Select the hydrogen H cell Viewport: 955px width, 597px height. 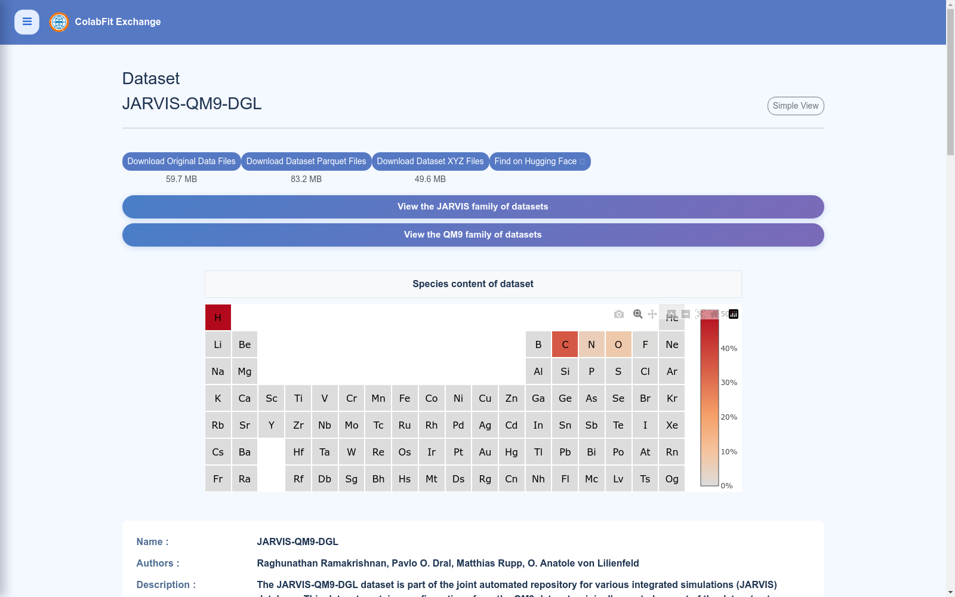coord(218,318)
